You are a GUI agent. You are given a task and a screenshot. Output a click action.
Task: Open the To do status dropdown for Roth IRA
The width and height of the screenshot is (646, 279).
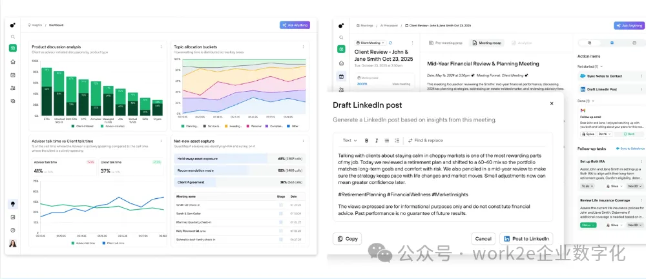588,186
